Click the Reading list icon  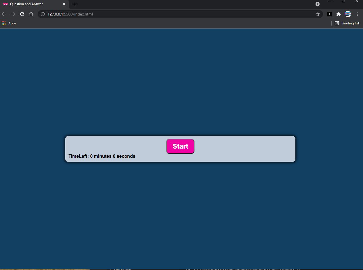coord(337,23)
